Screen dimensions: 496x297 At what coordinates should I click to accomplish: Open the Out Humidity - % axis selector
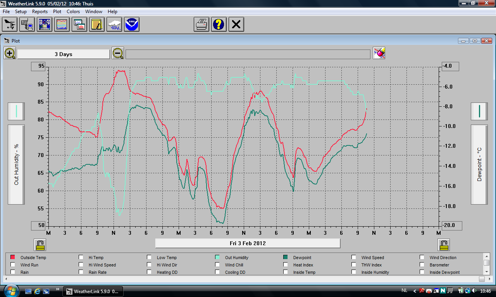point(16,164)
